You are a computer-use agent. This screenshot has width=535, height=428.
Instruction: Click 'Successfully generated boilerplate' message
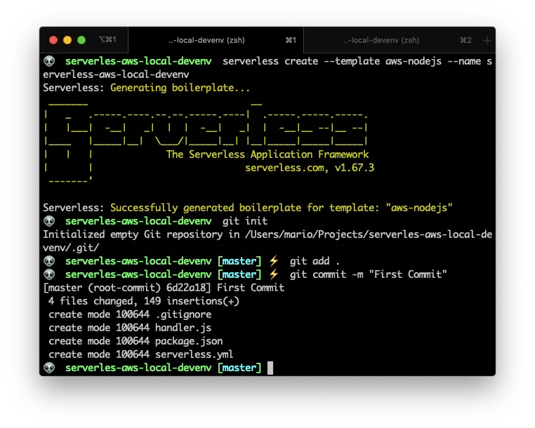206,208
